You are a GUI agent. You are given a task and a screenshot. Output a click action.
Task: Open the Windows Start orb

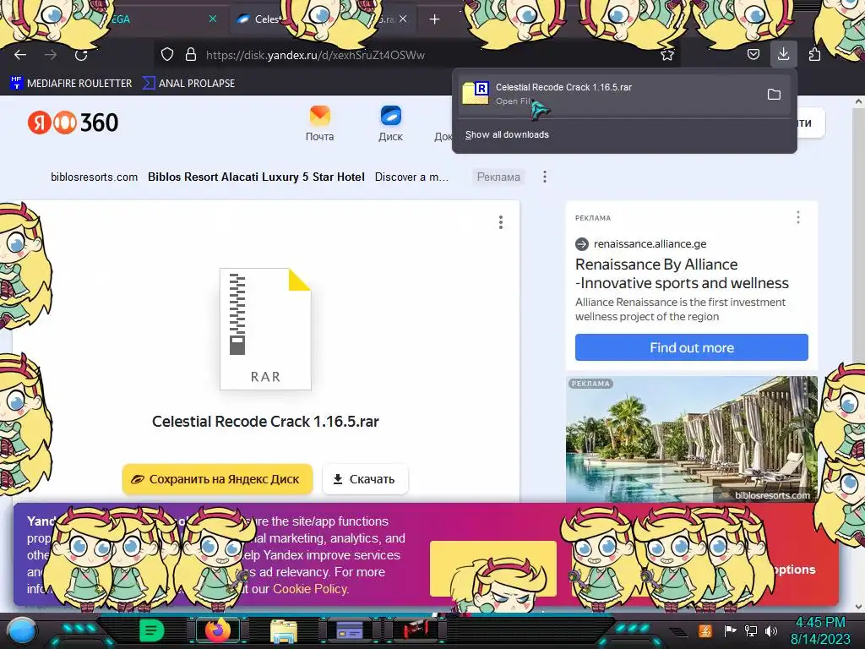22,630
